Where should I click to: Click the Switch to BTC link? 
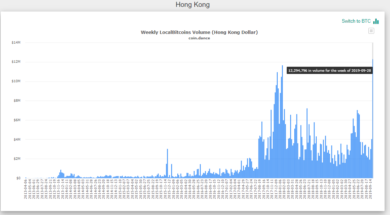click(356, 21)
